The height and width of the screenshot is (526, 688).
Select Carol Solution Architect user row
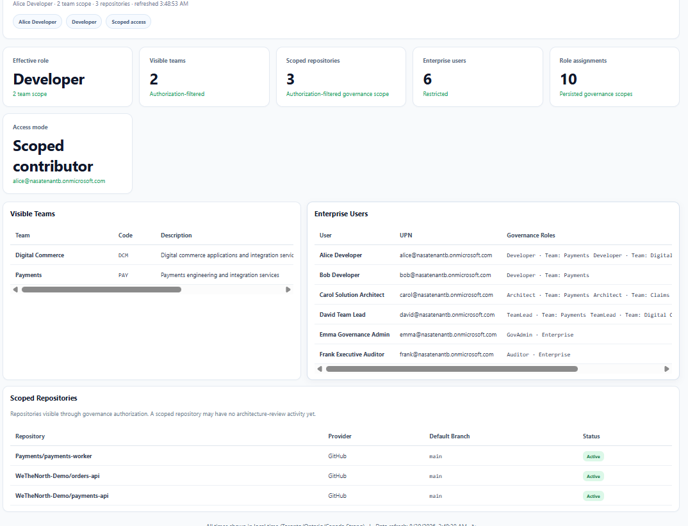(494, 295)
